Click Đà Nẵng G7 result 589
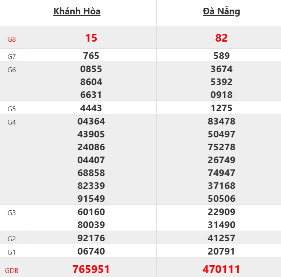The width and height of the screenshot is (281, 277). pos(221,56)
